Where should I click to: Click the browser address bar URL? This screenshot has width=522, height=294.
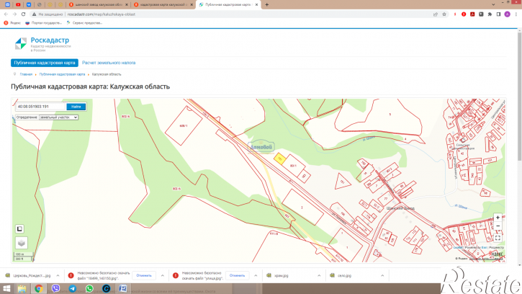click(x=102, y=14)
